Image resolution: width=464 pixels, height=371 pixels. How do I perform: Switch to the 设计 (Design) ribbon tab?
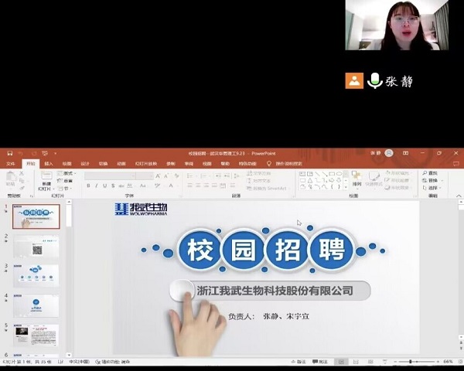(85, 164)
